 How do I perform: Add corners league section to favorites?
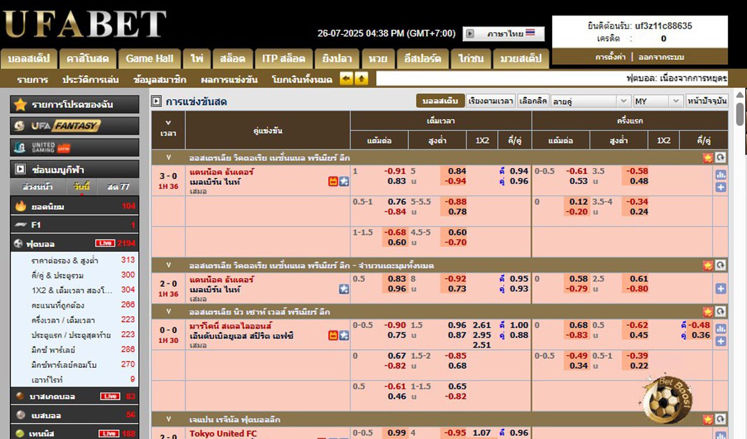click(x=708, y=265)
